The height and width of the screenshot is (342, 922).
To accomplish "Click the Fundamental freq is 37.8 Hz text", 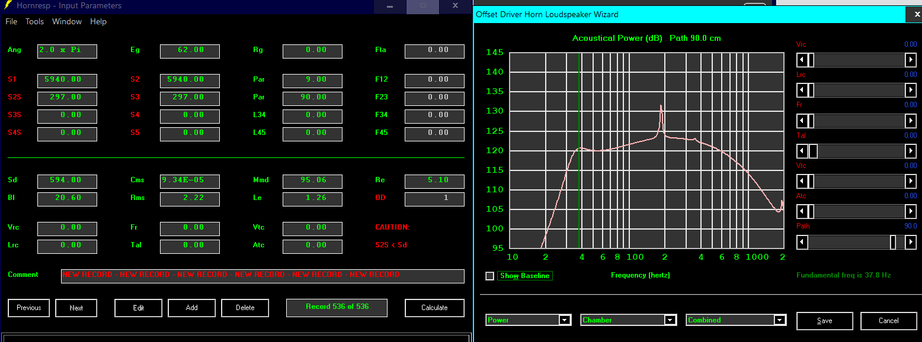I will [x=844, y=275].
